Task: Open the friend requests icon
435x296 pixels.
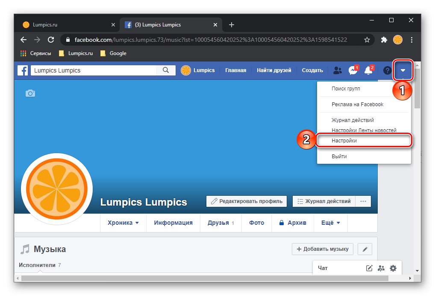Action: click(x=337, y=70)
